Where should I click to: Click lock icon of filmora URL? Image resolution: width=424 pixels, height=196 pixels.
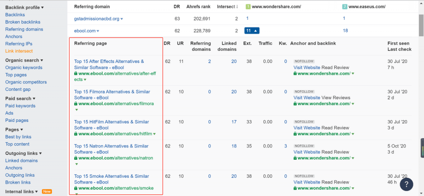pyautogui.click(x=76, y=104)
